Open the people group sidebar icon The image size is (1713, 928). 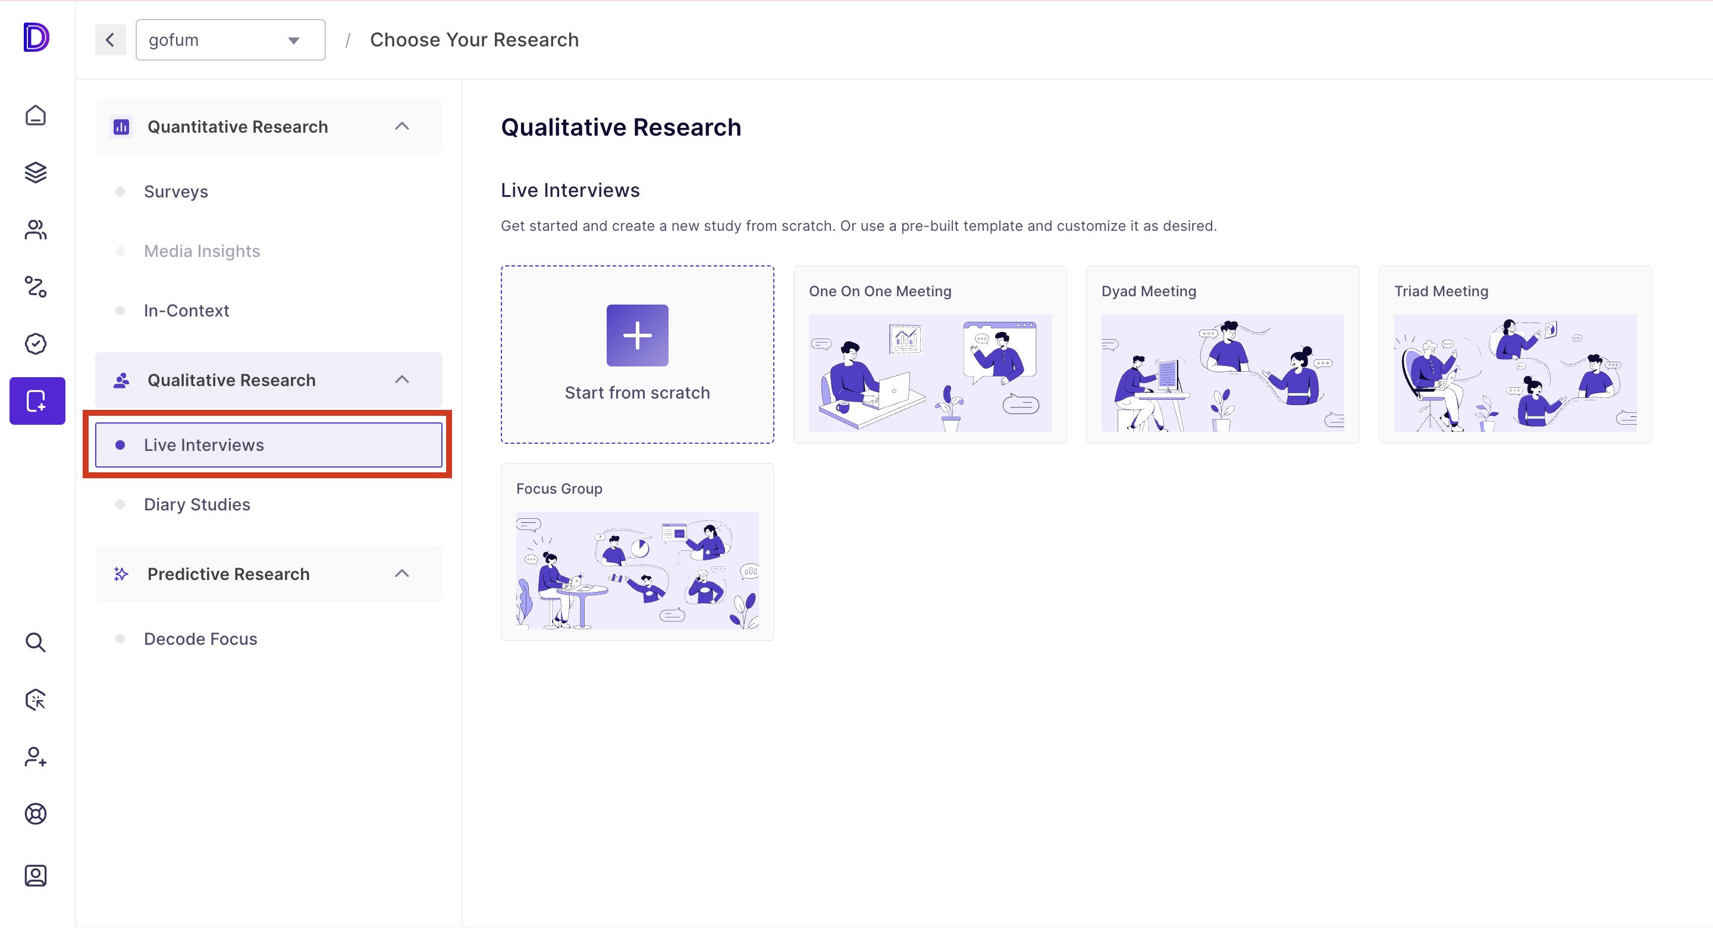click(x=36, y=230)
